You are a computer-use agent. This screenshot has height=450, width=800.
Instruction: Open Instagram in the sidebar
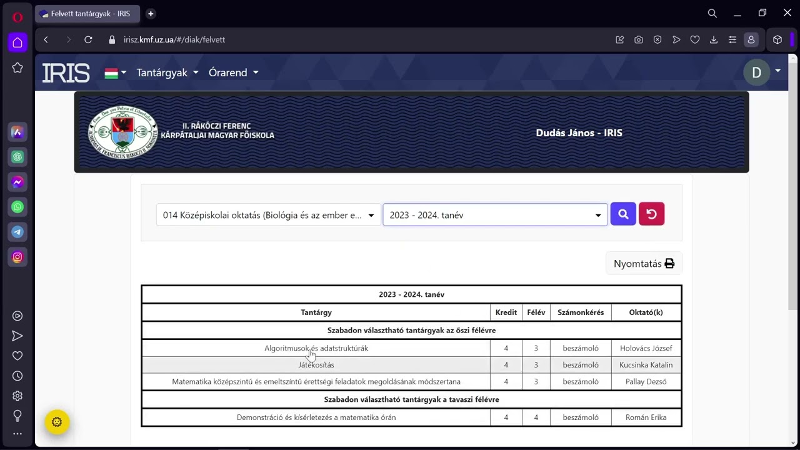(x=17, y=257)
